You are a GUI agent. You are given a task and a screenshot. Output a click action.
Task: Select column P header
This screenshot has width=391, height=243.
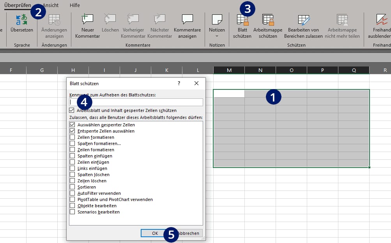tap(322, 70)
